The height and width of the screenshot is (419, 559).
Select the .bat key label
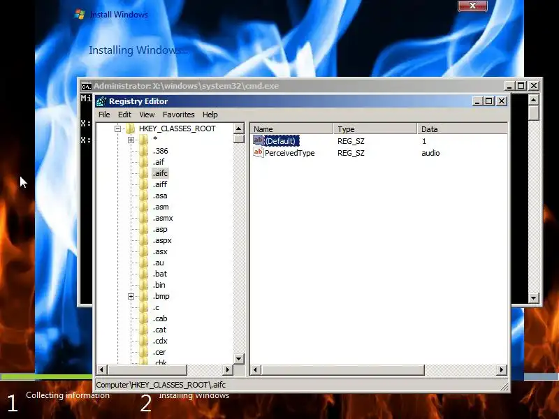click(160, 274)
